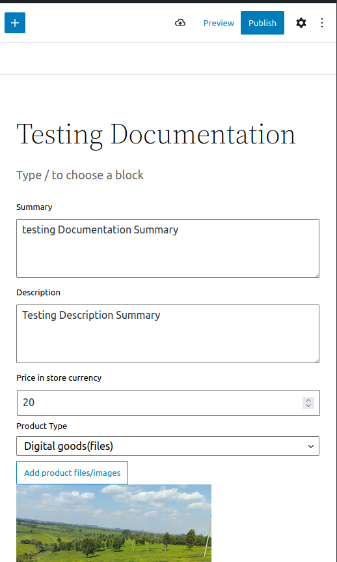337x562 pixels.
Task: Click the Description field label
Action: click(x=38, y=292)
